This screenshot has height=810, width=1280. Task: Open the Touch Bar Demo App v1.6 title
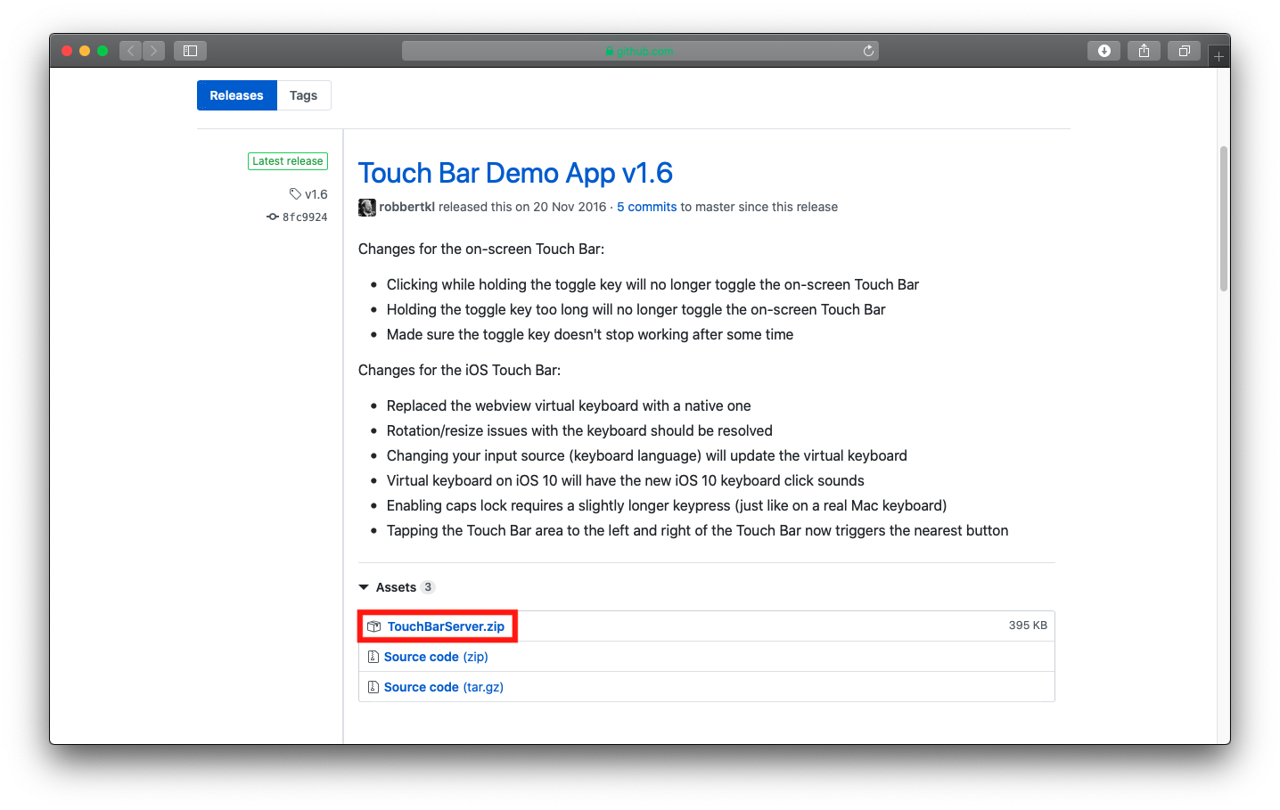click(x=515, y=173)
